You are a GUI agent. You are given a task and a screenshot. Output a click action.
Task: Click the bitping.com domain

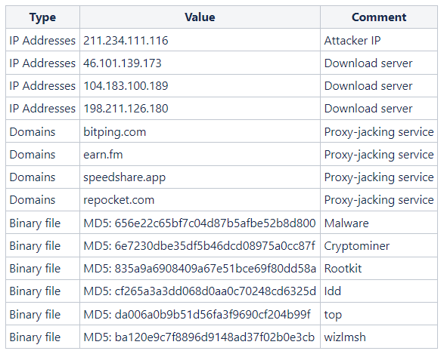[x=115, y=132]
